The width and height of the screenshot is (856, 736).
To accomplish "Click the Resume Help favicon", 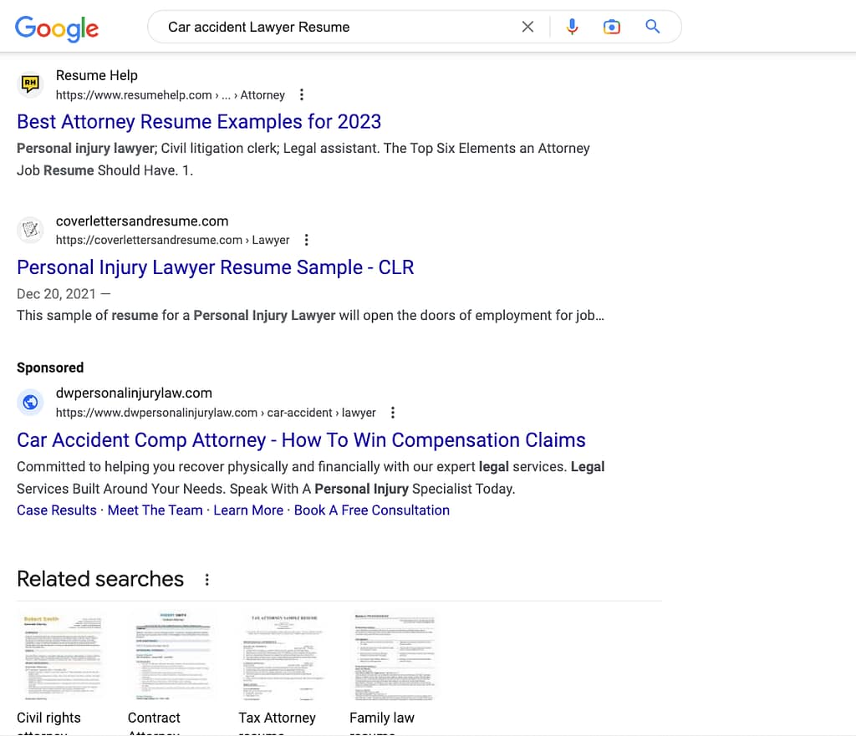I will point(30,84).
